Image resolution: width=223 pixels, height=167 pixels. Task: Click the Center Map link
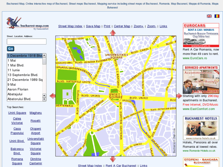click(122, 26)
